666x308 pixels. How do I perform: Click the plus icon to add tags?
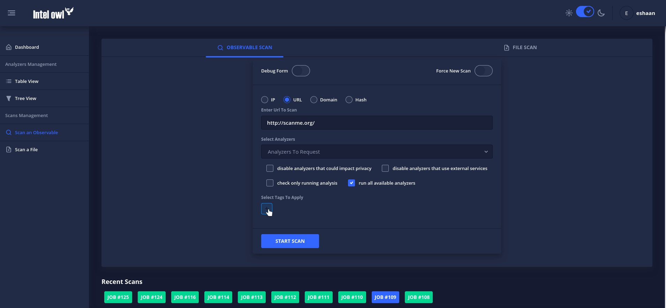click(x=266, y=209)
